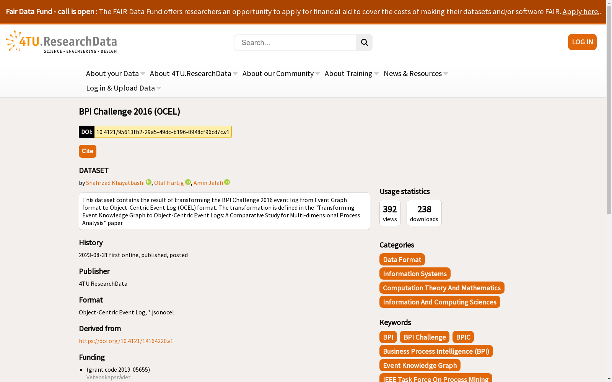The height and width of the screenshot is (382, 612).
Task: Follow the Apply here link in banner
Action: pos(581,11)
